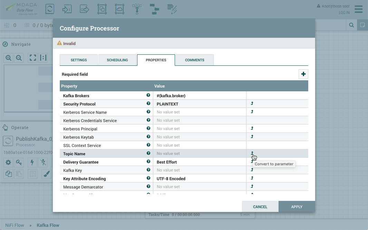Edit the Security Protocol PLAINTEXT value
This screenshot has height=230, width=368.
click(x=199, y=104)
